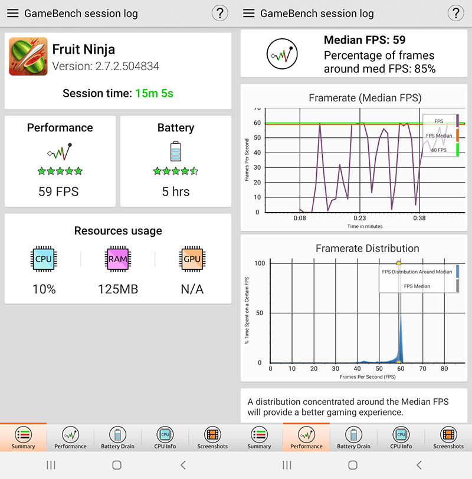Tap help question mark on left screen
Viewport: 472px width, 479px height.
point(219,13)
